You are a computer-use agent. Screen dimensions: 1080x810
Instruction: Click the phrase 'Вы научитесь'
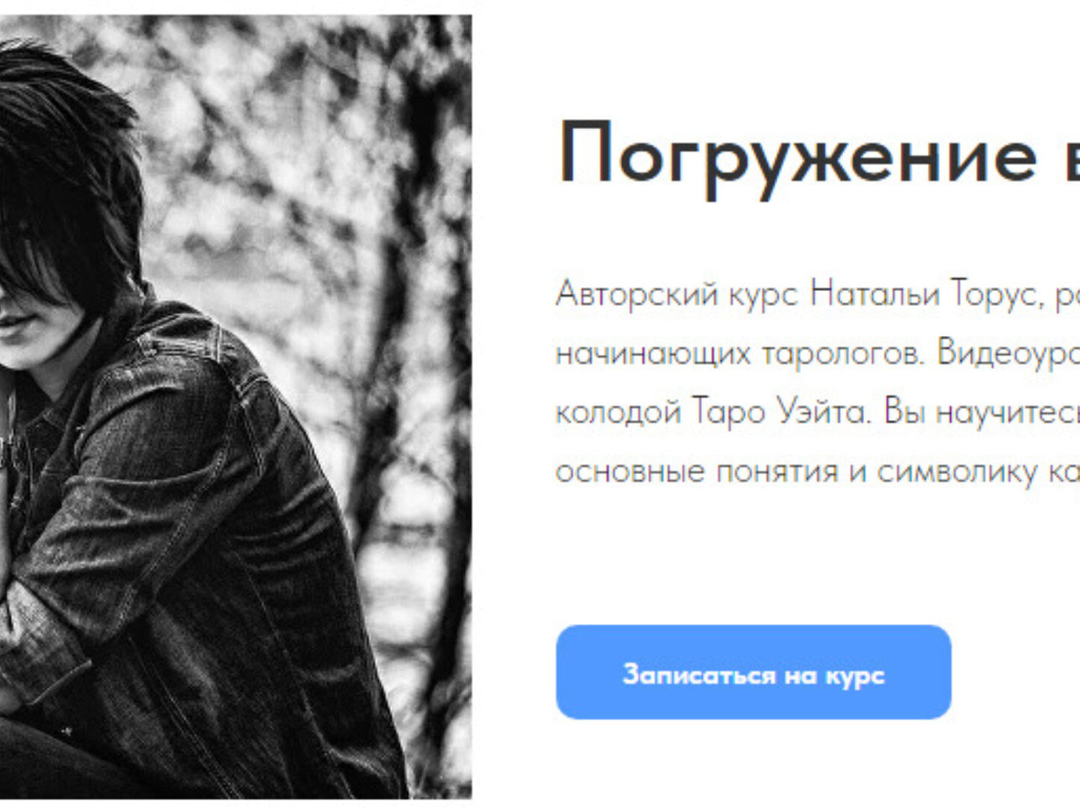tap(982, 411)
